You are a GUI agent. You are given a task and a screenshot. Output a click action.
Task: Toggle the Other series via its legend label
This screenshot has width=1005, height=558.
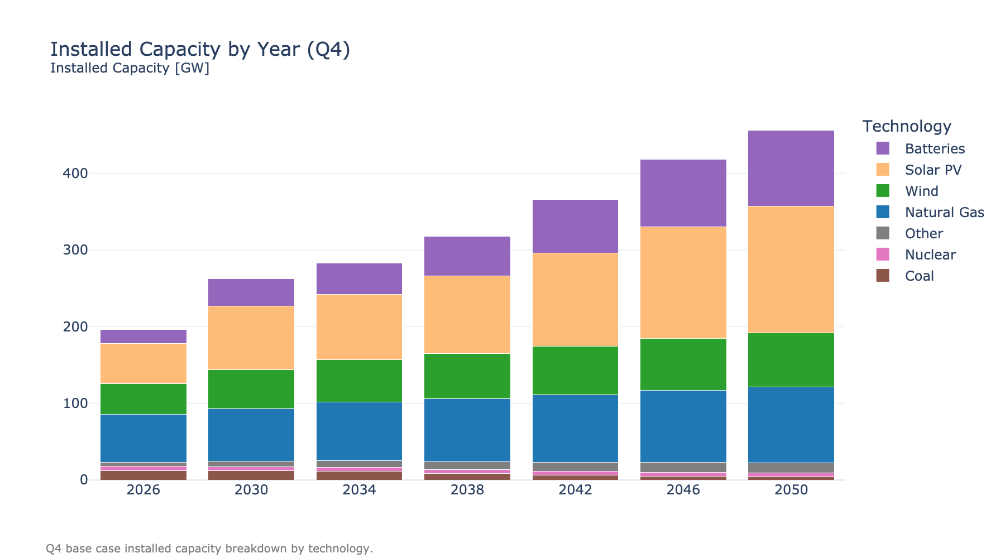pos(923,234)
